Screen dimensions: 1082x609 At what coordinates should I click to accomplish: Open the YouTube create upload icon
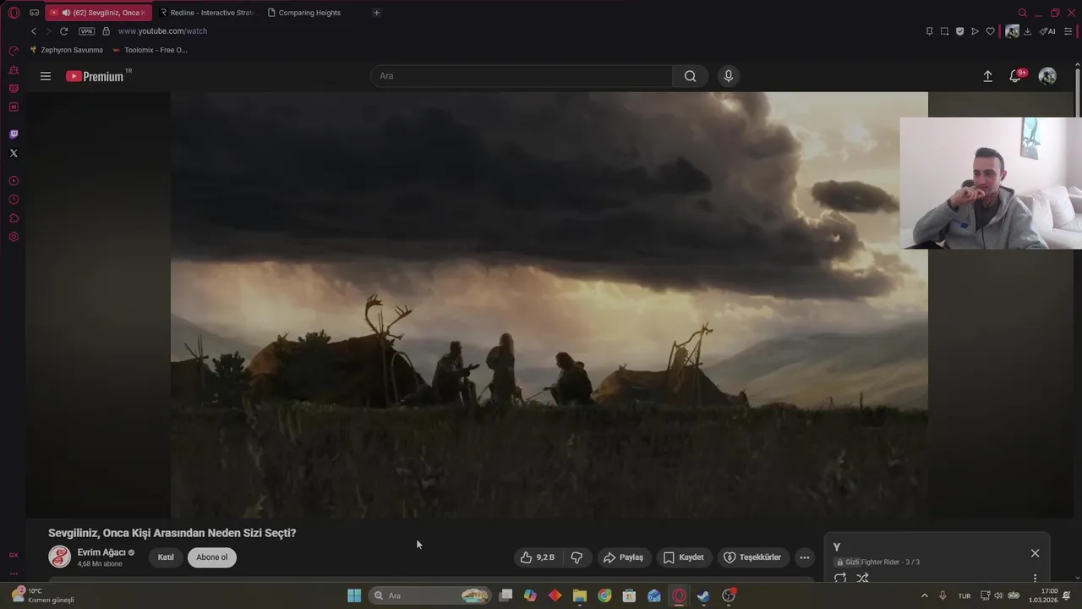pyautogui.click(x=987, y=76)
